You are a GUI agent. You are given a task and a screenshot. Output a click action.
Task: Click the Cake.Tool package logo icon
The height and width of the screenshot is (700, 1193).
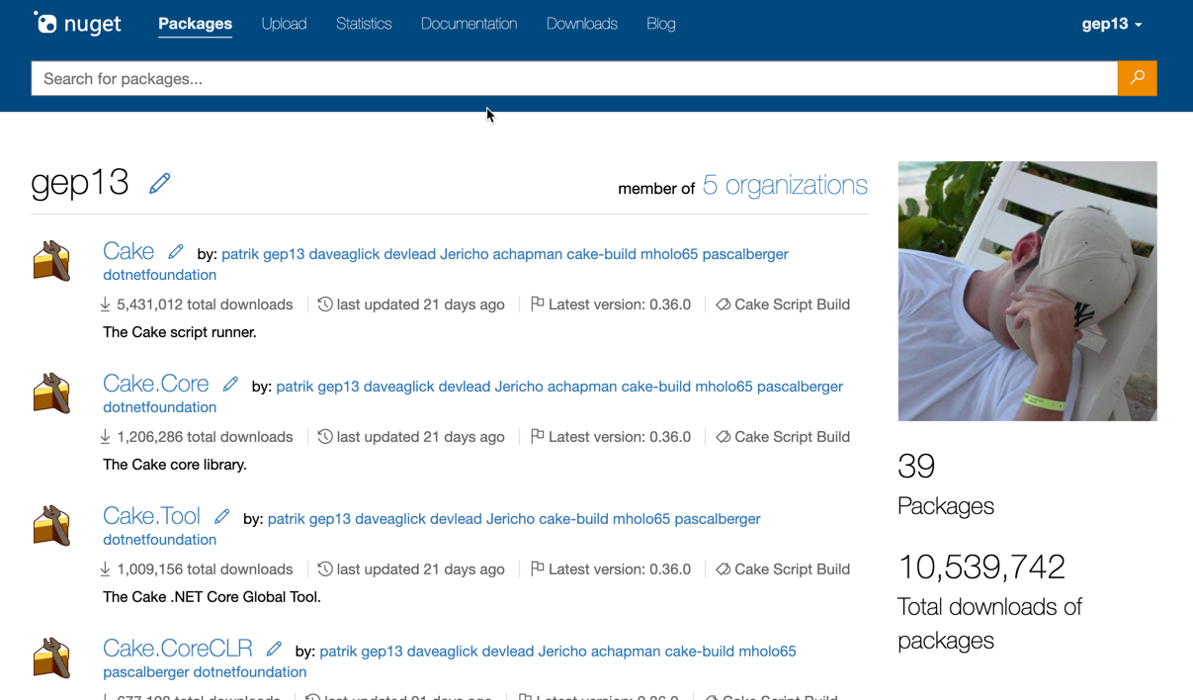51,526
